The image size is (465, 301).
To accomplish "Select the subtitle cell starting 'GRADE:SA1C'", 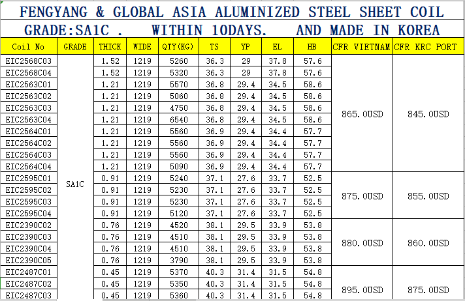I will pos(232,29).
